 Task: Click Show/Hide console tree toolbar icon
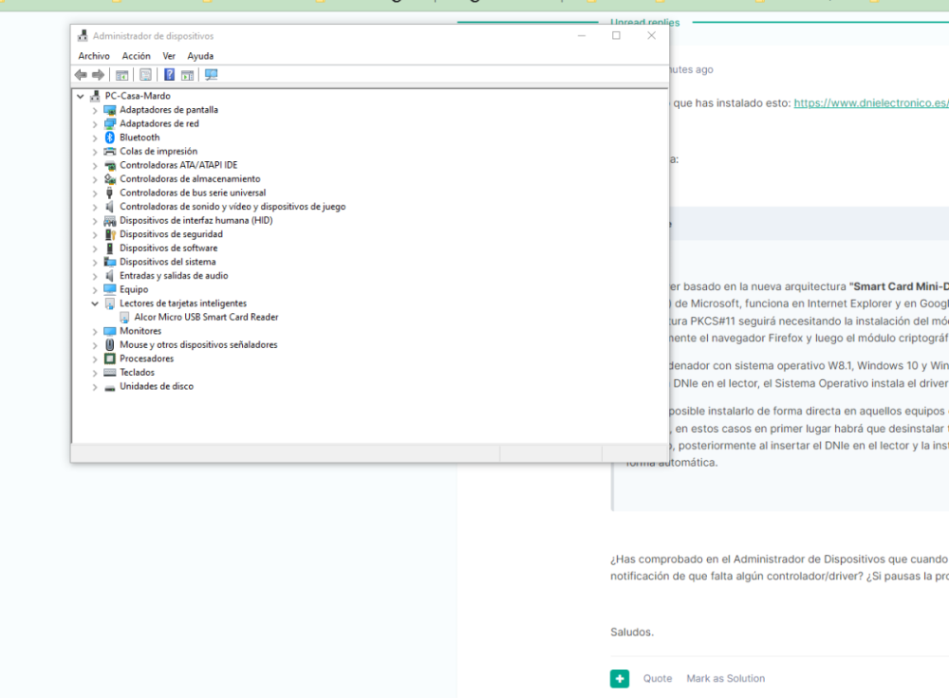tap(121, 75)
